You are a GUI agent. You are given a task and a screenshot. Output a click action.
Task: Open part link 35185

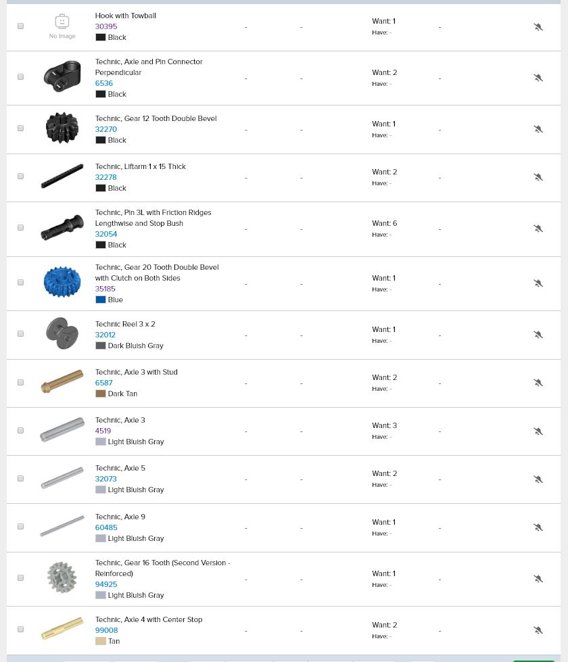(x=105, y=289)
